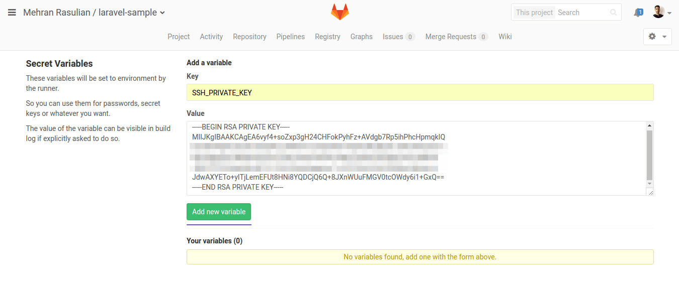Image resolution: width=679 pixels, height=285 pixels.
Task: Open the Registry tab
Action: (327, 37)
